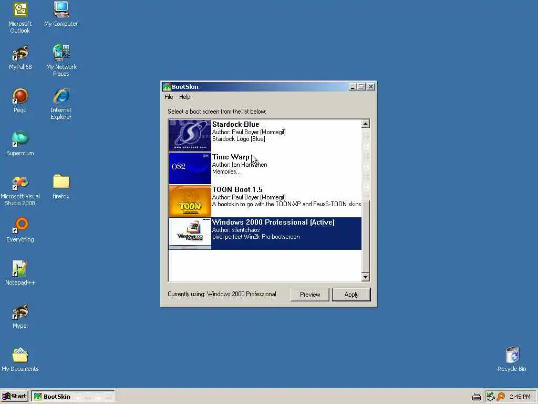Select the My Computer desktop icon
Viewport: 538px width, 404px height.
point(61,14)
